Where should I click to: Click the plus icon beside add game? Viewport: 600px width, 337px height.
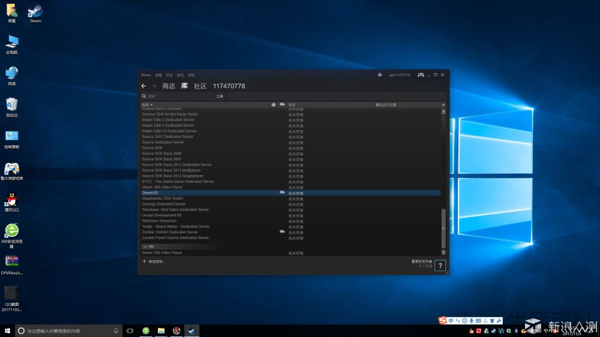pos(144,261)
